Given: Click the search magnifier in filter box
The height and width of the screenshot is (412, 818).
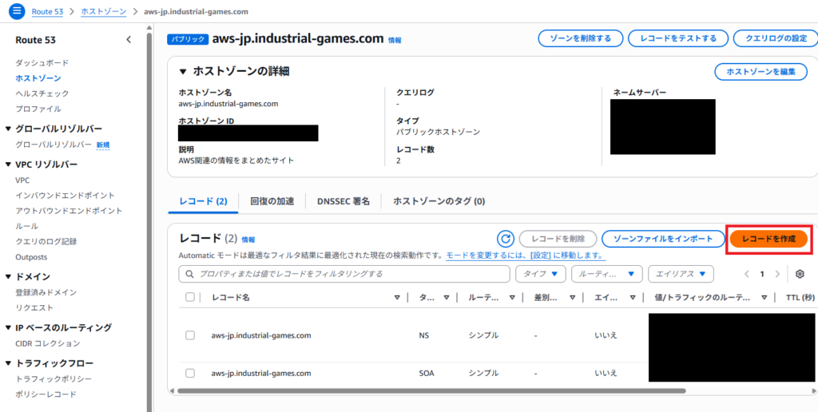Looking at the screenshot, I should (x=189, y=274).
